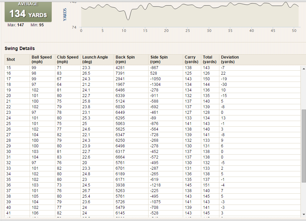The width and height of the screenshot is (306, 221).
Task: Select shot number 19 in the table
Action: 9,90
